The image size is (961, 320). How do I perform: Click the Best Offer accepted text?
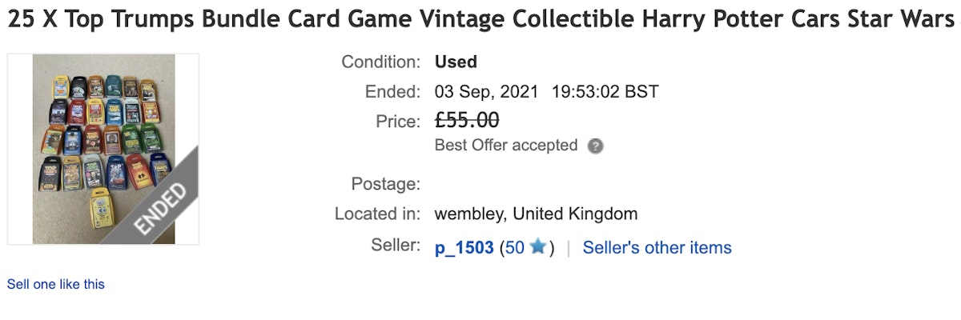[505, 146]
